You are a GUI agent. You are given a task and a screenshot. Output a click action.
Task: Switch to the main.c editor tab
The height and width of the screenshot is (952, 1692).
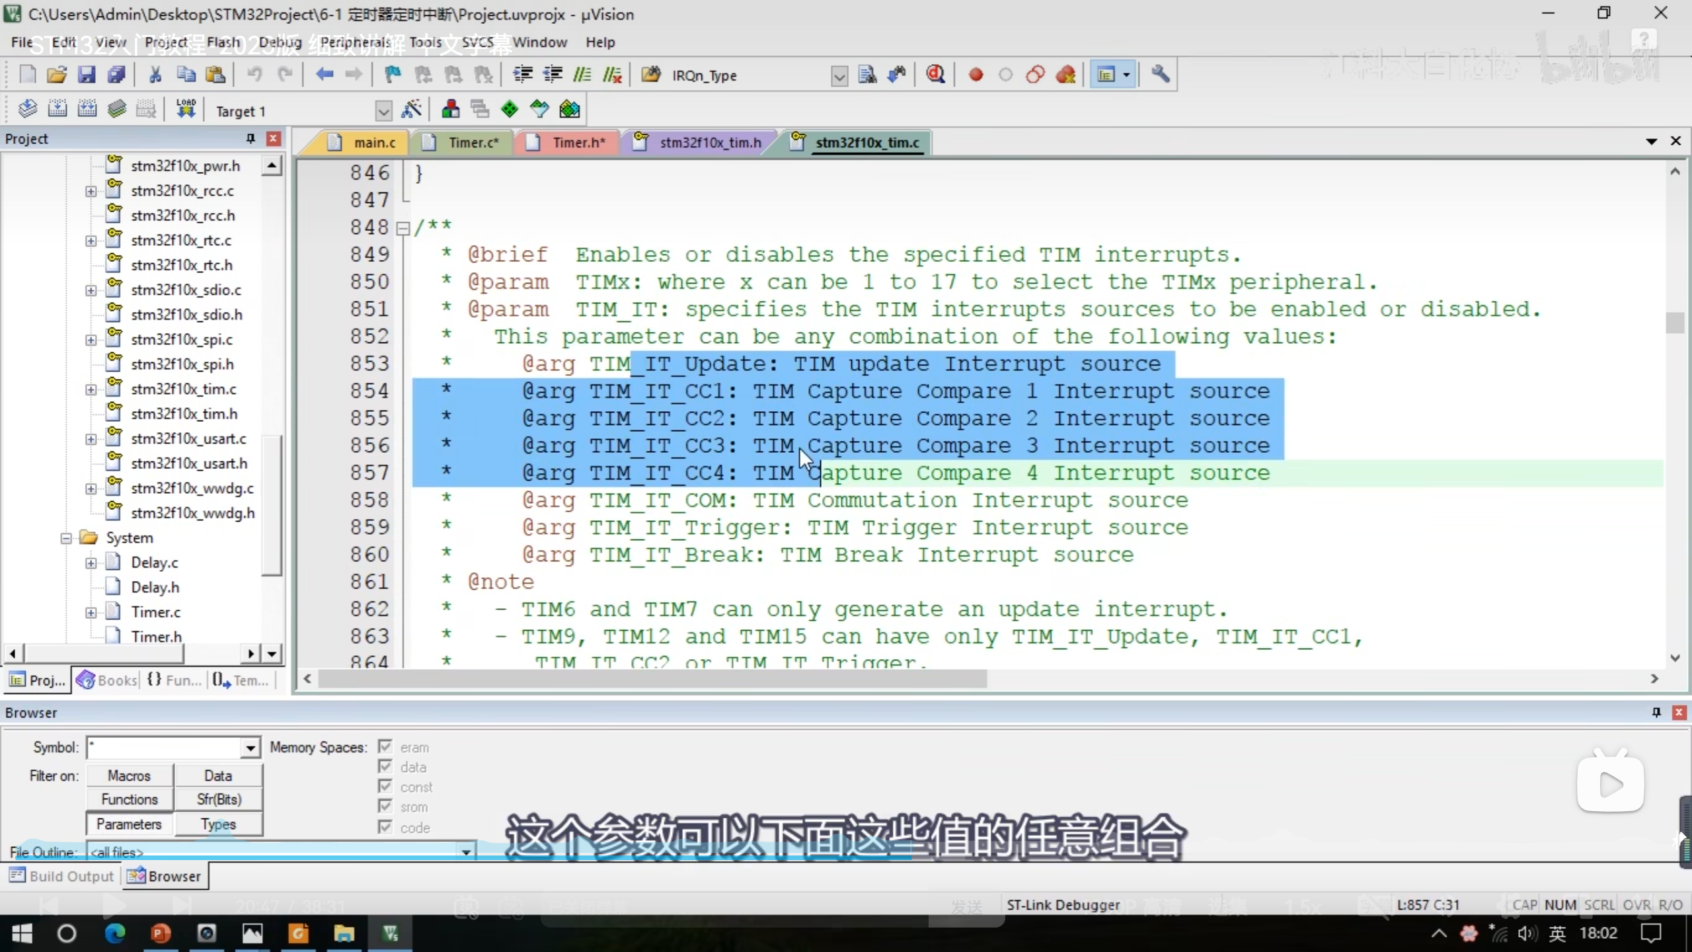click(x=374, y=143)
